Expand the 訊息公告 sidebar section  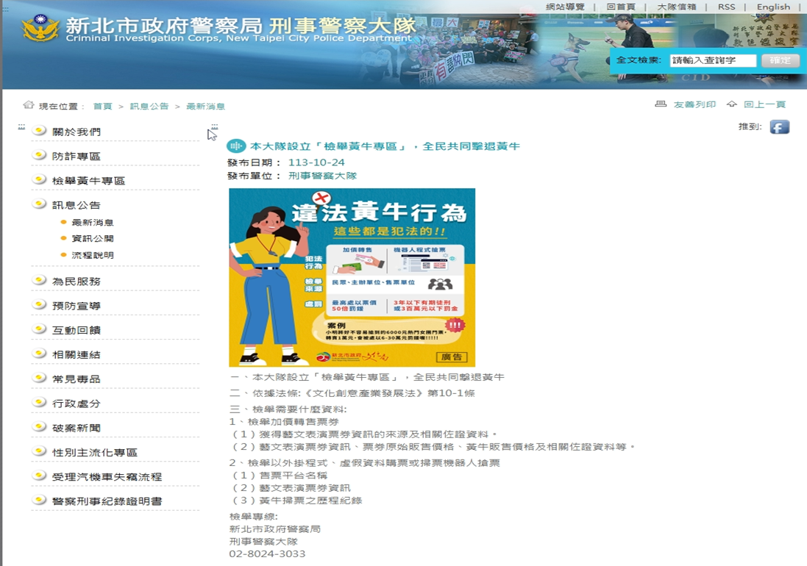tap(77, 205)
